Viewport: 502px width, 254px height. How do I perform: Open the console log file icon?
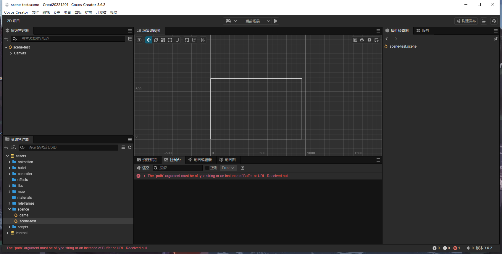coord(243,168)
